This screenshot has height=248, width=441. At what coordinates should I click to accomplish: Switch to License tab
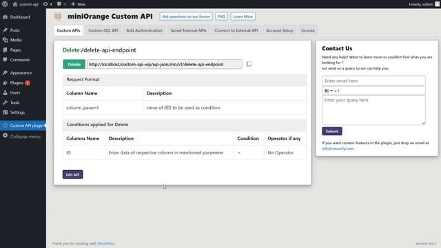308,30
